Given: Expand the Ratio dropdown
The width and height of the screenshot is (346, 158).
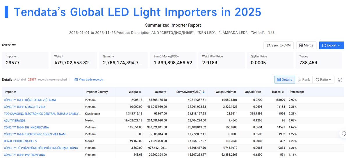Looking at the screenshot, I should coord(323,80).
